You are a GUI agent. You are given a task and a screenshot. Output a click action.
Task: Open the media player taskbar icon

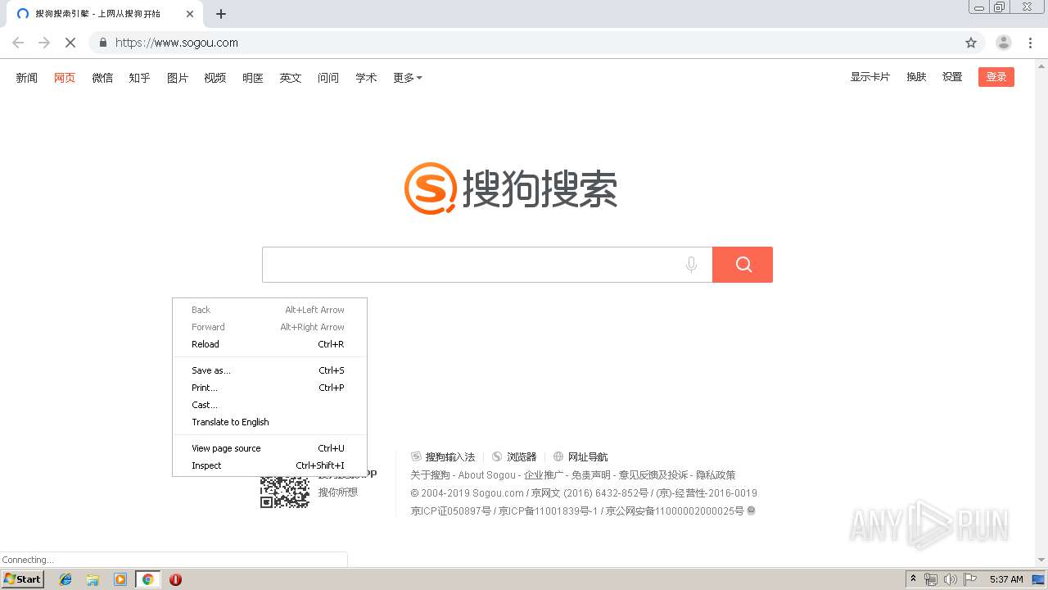(120, 579)
